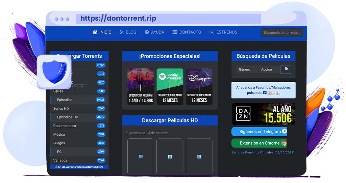Image resolution: width=346 pixels, height=183 pixels.
Task: Open the BLOG menu item
Action: (128, 32)
